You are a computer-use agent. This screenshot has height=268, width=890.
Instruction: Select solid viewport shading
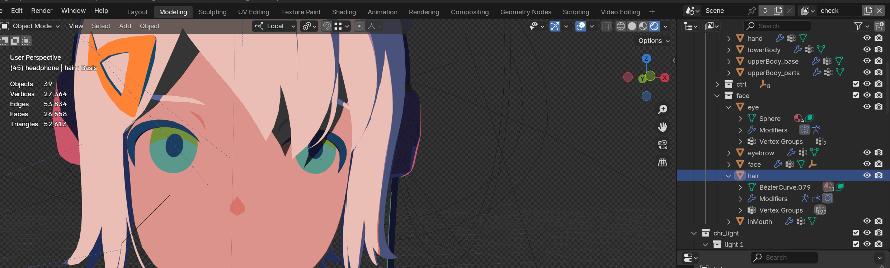(x=632, y=26)
